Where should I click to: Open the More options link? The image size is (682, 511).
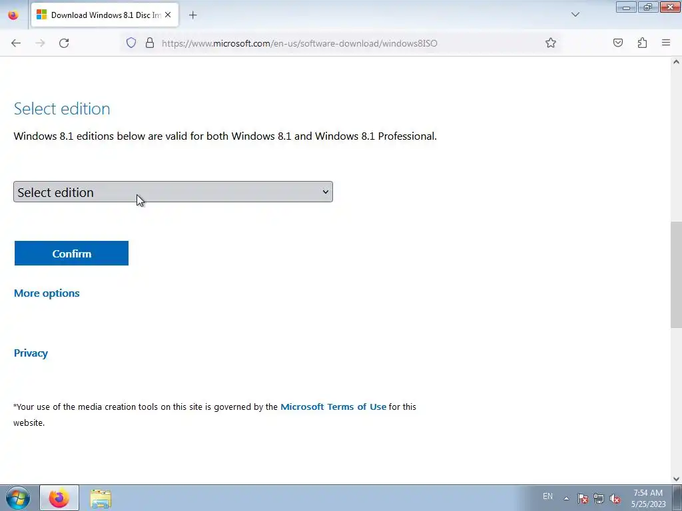pyautogui.click(x=47, y=293)
